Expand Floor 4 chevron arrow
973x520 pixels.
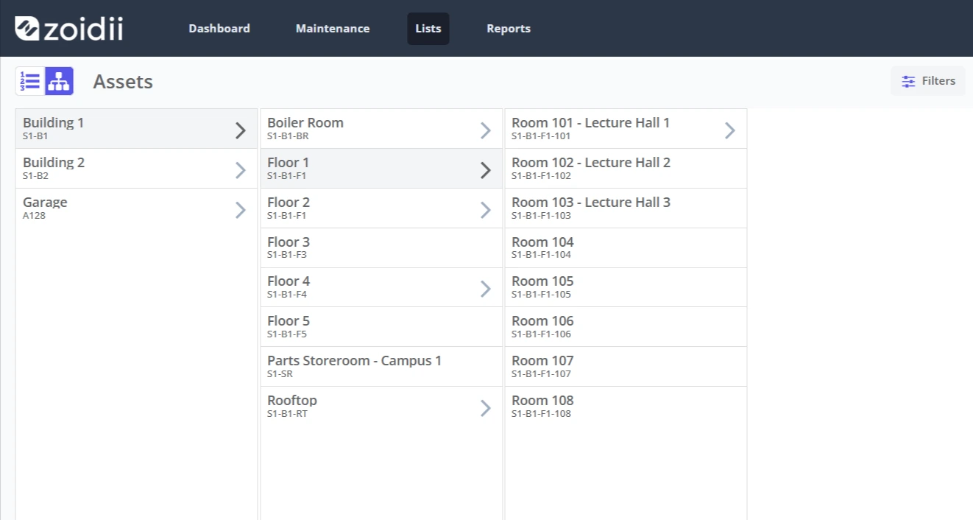pos(485,289)
